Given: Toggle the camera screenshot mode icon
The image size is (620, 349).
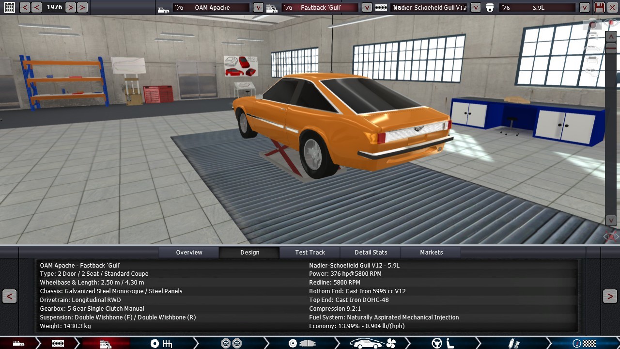Looking at the screenshot, I should click(x=592, y=24).
